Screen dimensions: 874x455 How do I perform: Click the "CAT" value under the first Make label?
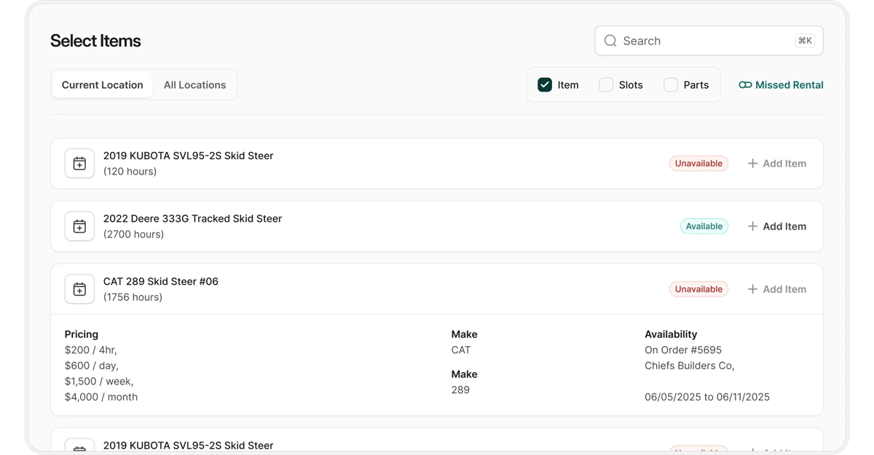[461, 350]
